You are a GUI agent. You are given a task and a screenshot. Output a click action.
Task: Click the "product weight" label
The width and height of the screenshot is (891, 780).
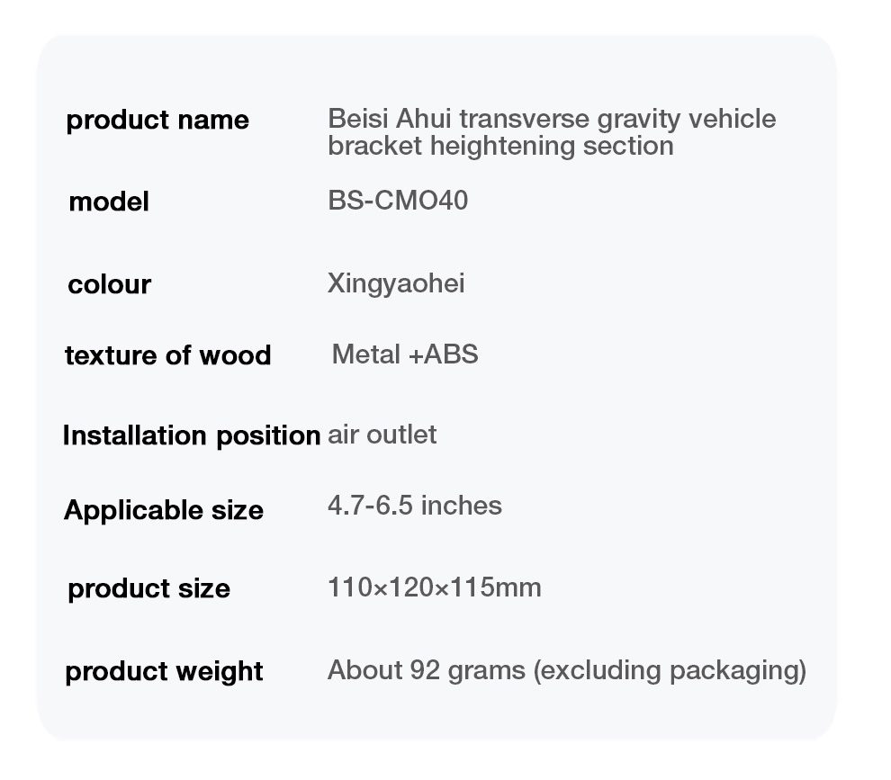[164, 671]
